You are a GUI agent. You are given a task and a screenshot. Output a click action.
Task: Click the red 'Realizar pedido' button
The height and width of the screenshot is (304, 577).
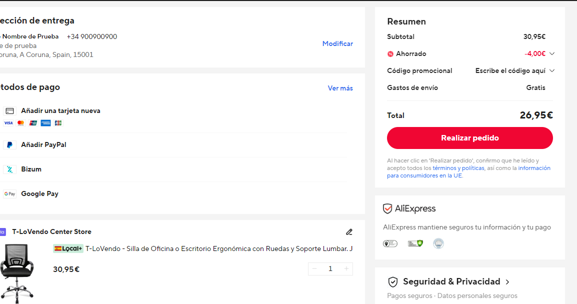pos(469,138)
